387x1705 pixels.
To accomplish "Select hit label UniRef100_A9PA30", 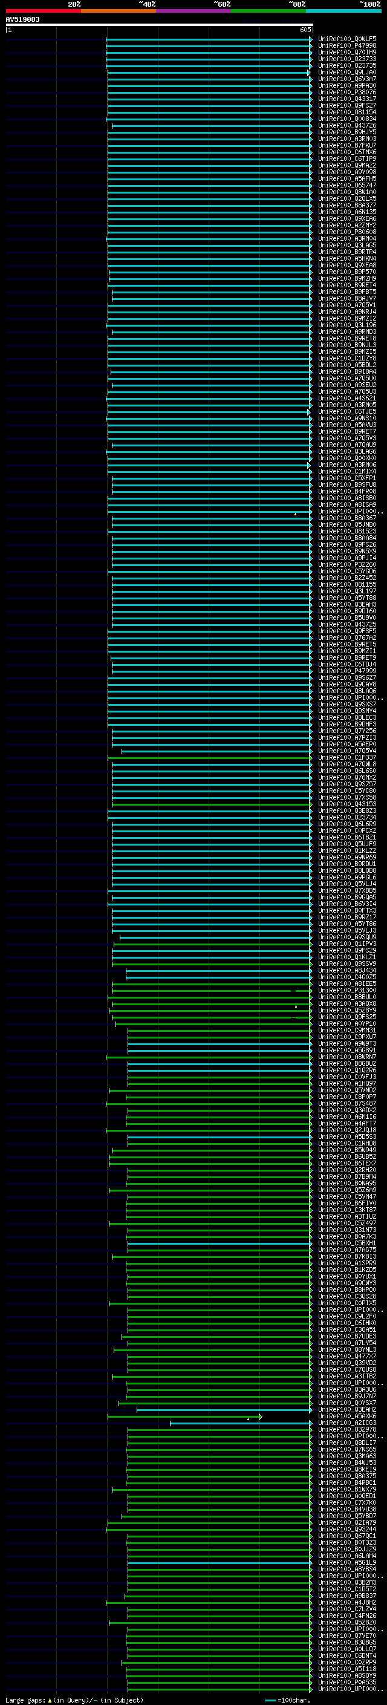I will tap(347, 86).
